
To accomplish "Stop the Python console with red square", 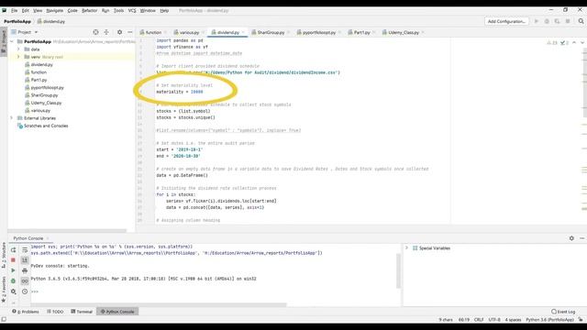I will pos(13,259).
